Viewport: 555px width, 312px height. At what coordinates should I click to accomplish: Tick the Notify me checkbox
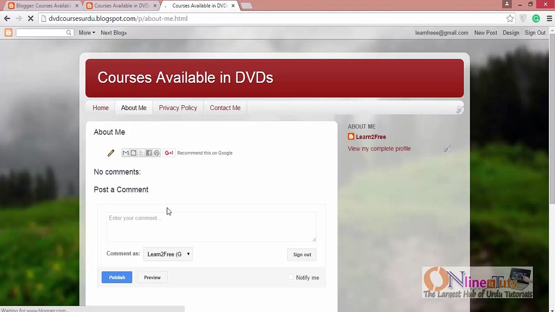pos(291,277)
